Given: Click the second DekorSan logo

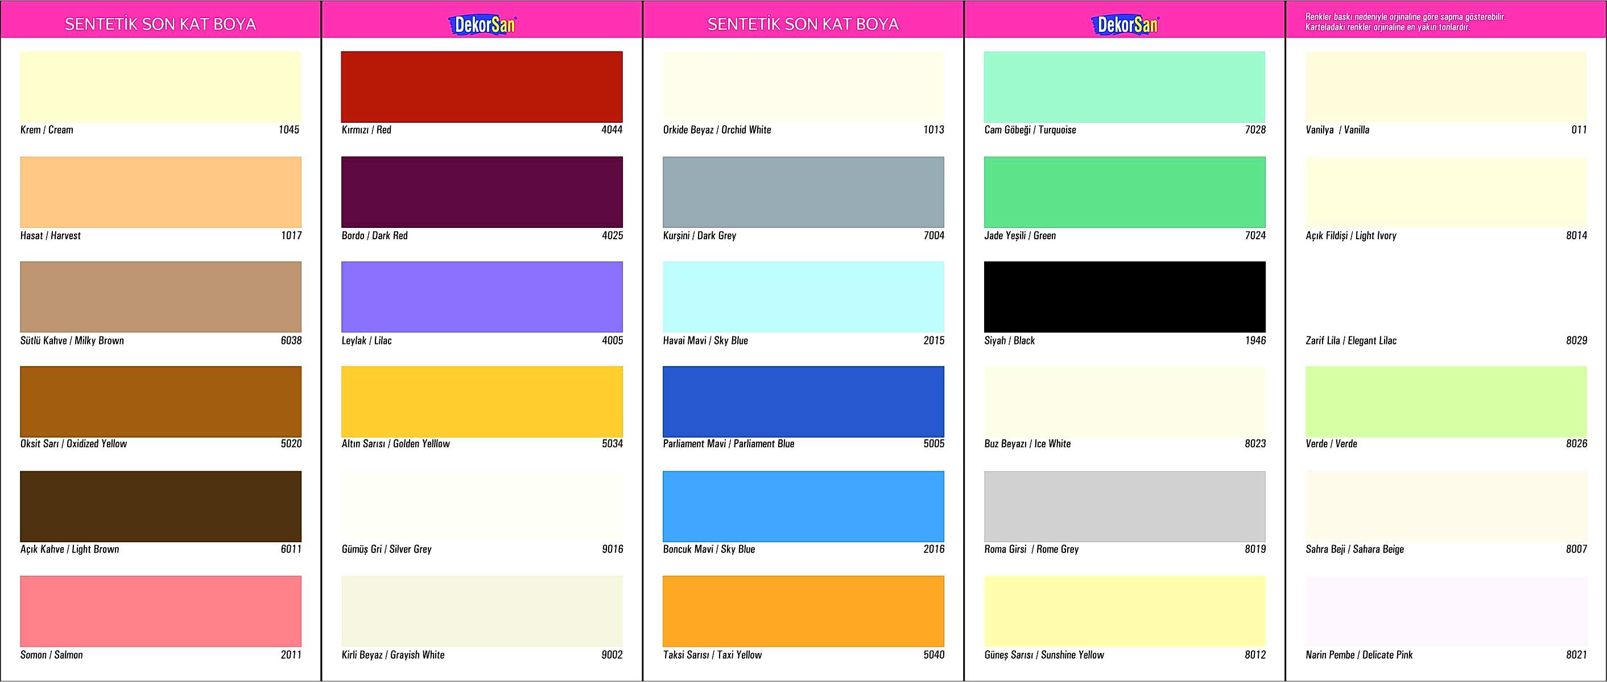Looking at the screenshot, I should 1124,24.
